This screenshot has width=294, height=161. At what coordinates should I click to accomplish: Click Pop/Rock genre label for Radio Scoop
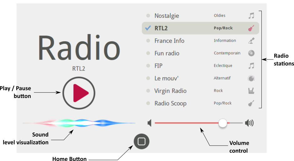223,103
